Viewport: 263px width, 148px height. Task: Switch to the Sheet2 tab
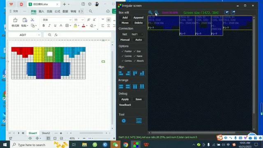(x=46, y=133)
